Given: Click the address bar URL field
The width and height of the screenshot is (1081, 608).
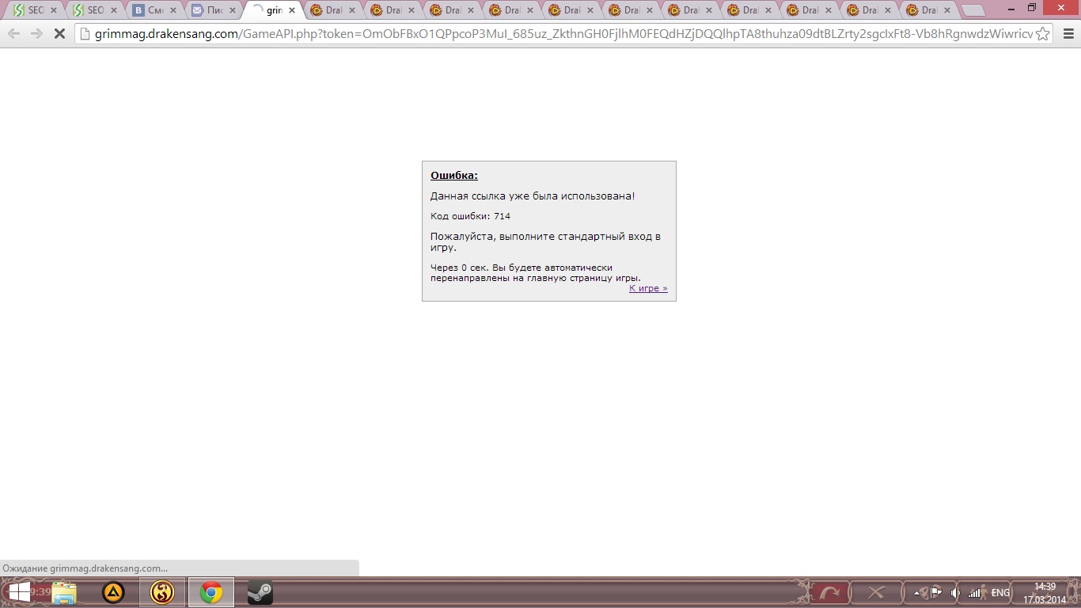Looking at the screenshot, I should coord(554,34).
